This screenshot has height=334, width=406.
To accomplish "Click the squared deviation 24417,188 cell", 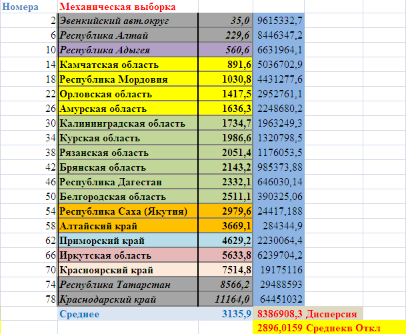I will click(x=279, y=211).
